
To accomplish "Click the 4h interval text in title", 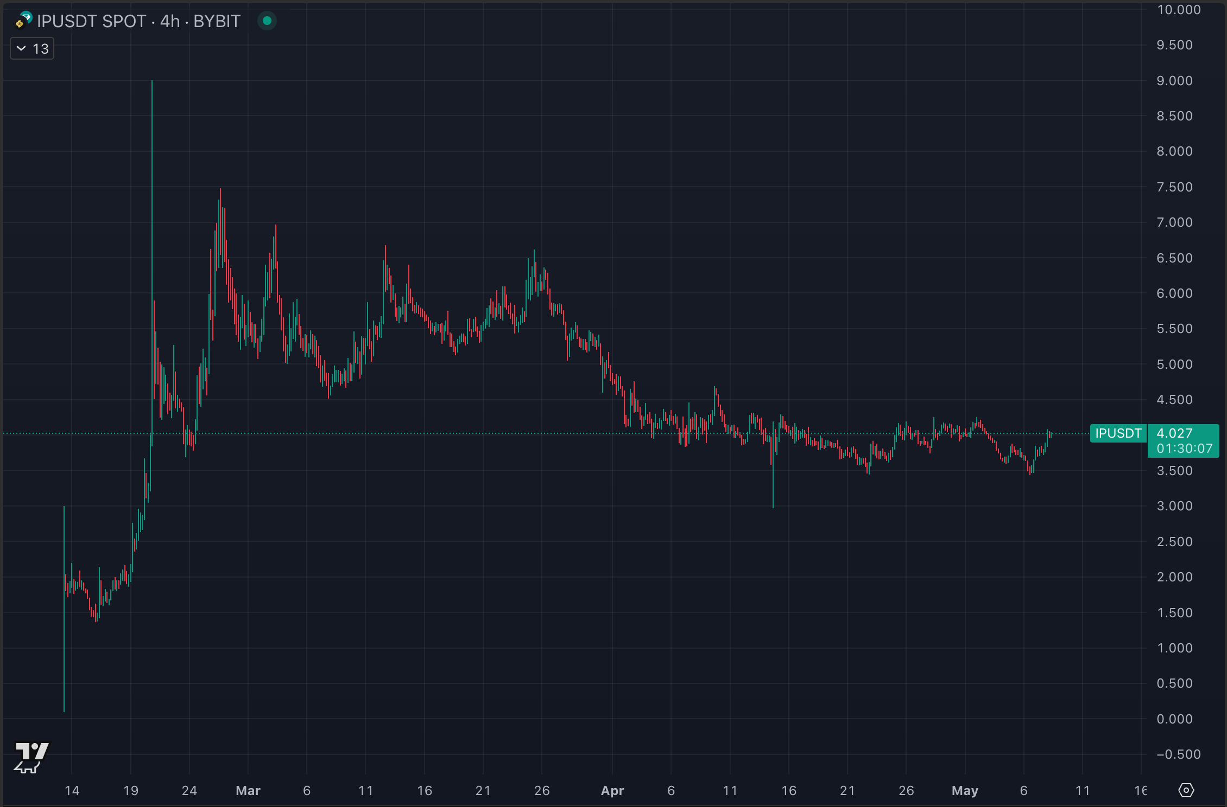I will (170, 21).
